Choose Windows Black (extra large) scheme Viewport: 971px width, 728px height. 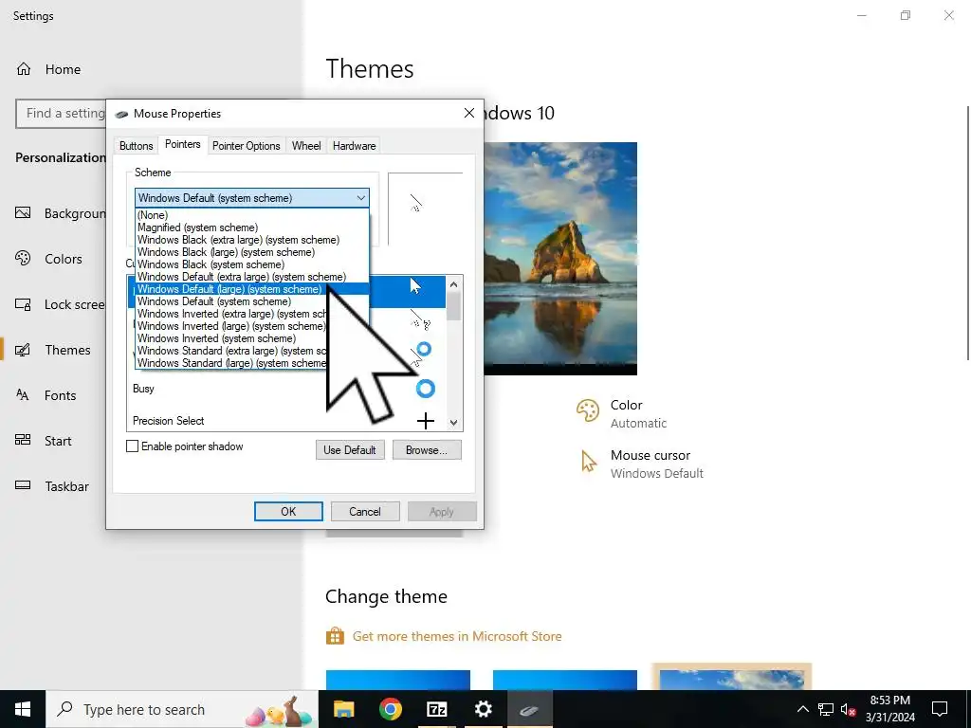point(252,240)
